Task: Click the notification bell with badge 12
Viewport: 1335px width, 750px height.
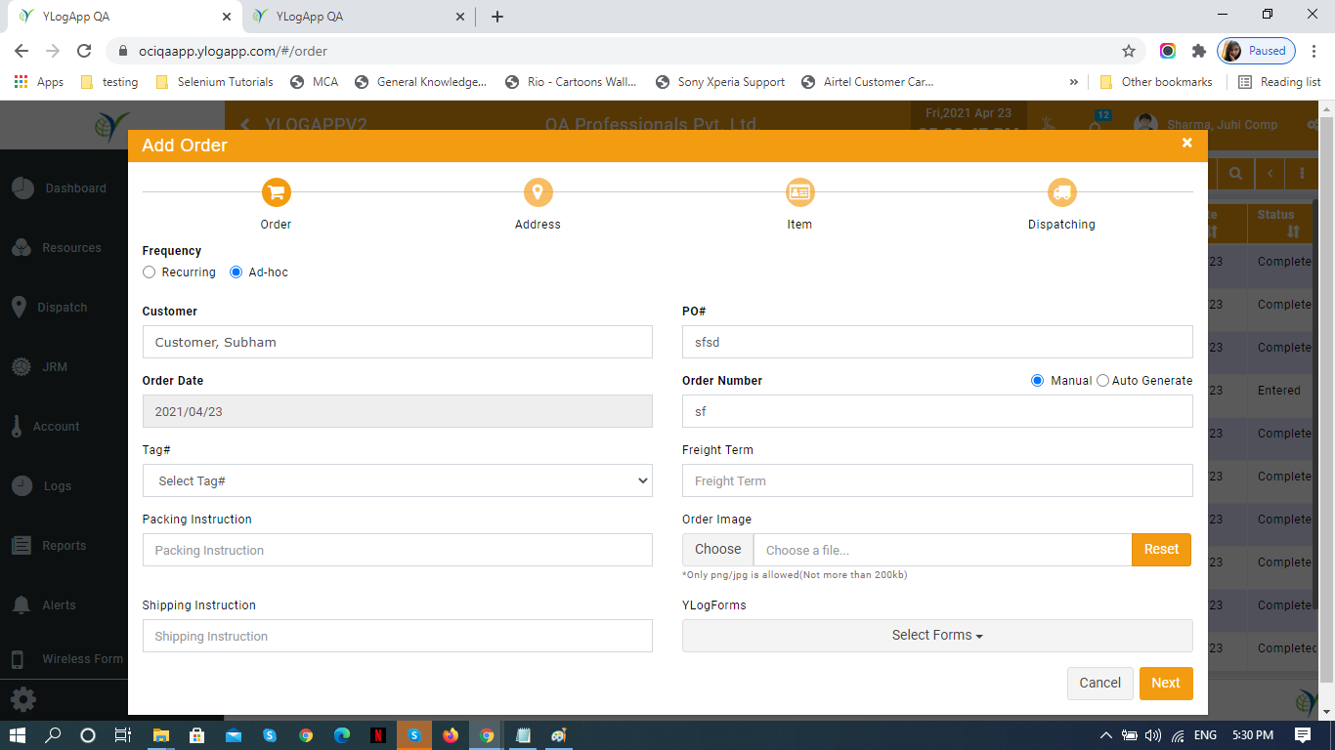Action: [1096, 126]
